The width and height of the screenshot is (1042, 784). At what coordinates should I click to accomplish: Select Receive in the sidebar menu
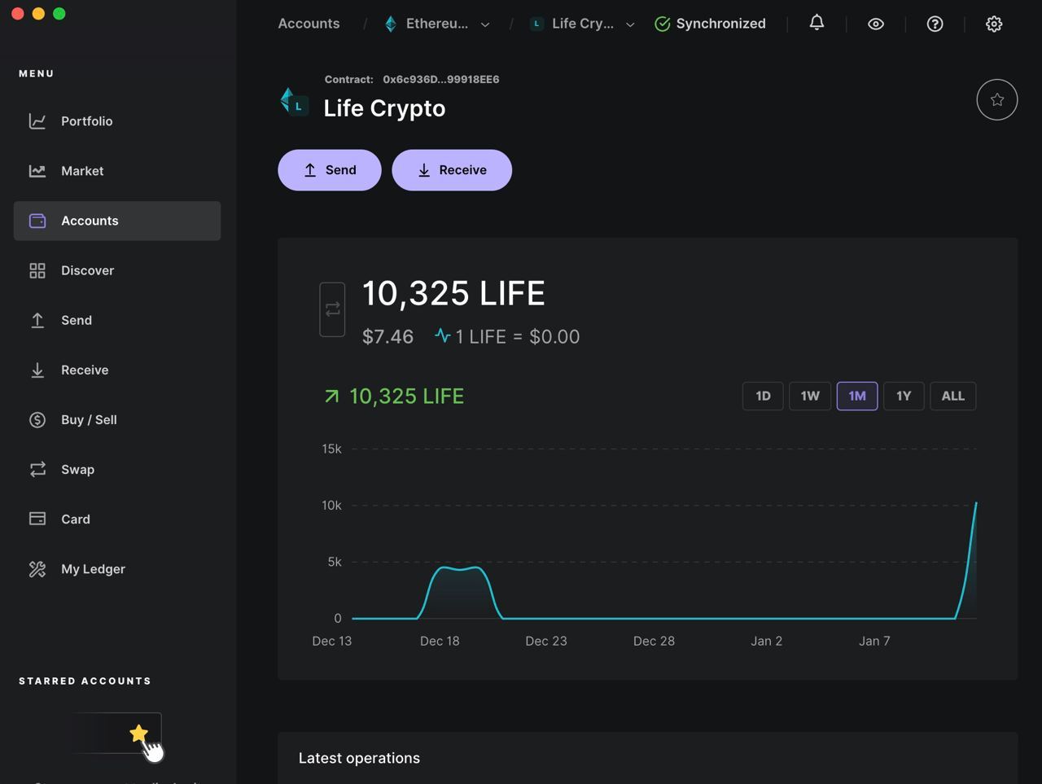[117, 370]
